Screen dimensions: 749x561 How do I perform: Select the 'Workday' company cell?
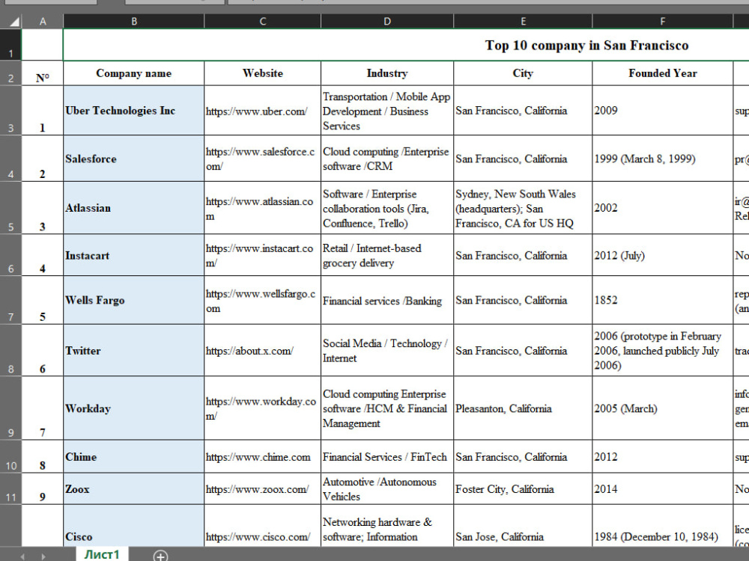click(x=134, y=408)
